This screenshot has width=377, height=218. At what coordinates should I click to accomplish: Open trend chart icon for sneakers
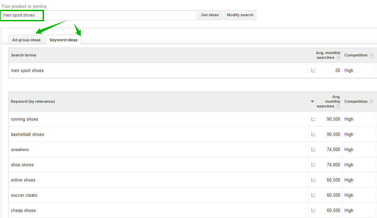313,150
